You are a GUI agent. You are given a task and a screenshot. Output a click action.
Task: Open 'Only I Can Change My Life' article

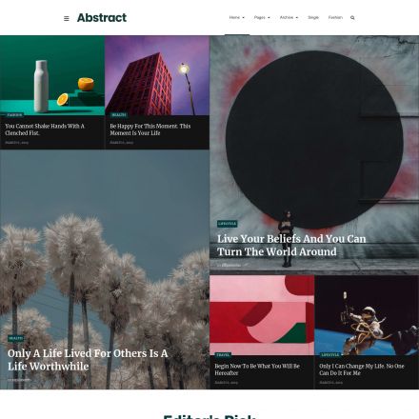click(x=362, y=369)
